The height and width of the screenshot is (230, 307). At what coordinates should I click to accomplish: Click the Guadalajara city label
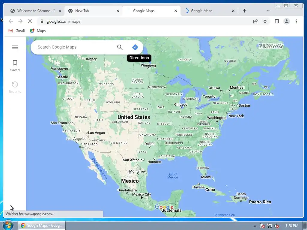[x=127, y=190]
